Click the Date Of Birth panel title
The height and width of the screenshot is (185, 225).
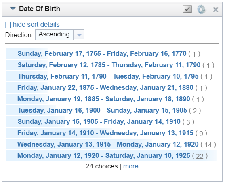[x=40, y=9]
